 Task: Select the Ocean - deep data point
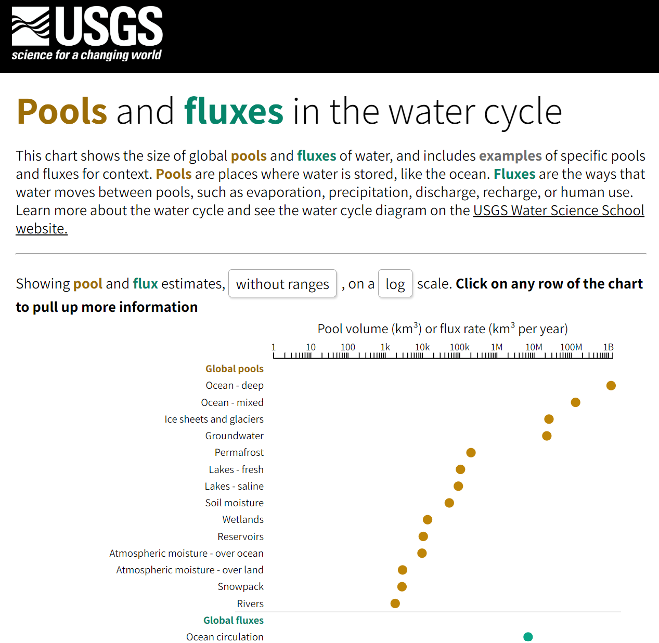click(611, 385)
